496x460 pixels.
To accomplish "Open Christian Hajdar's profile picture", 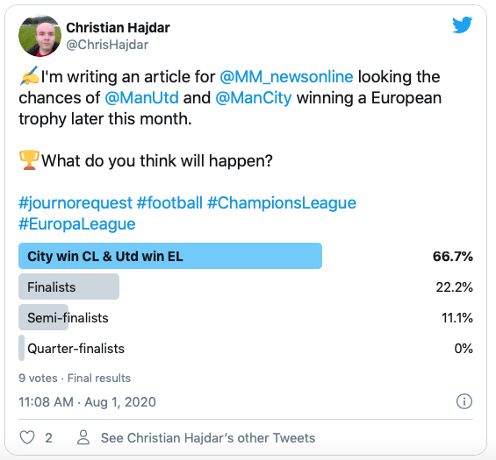I will (40, 35).
